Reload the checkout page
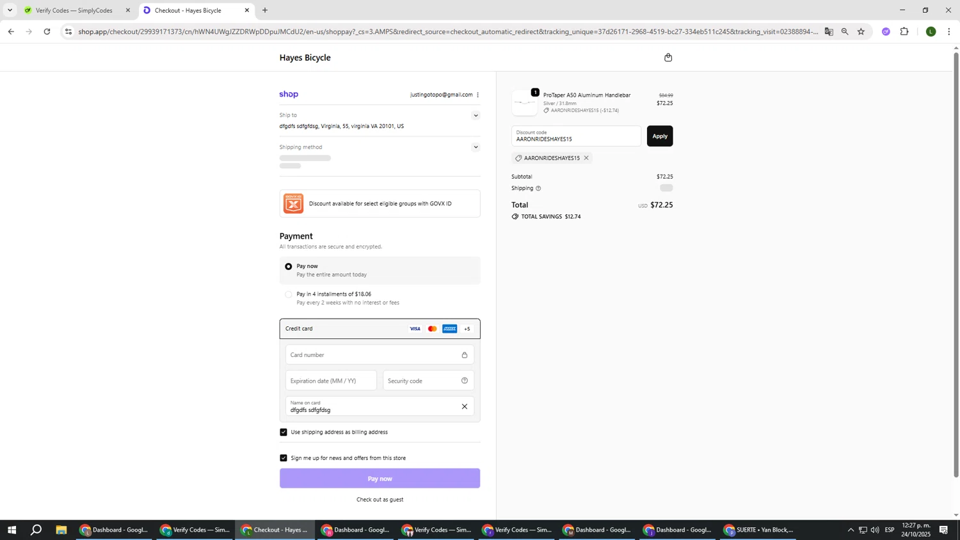Image resolution: width=960 pixels, height=540 pixels. click(x=47, y=31)
